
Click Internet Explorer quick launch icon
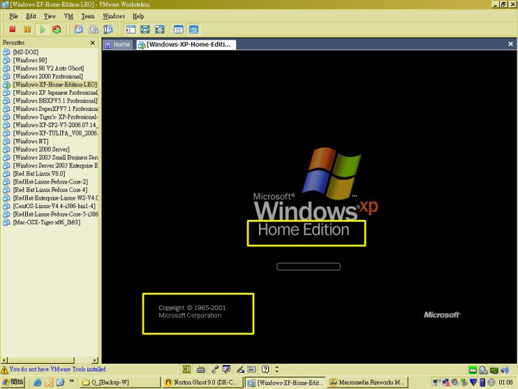point(38,383)
